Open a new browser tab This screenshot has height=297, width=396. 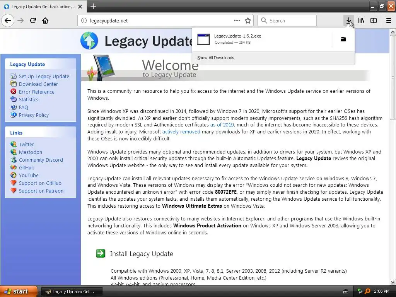click(x=93, y=6)
